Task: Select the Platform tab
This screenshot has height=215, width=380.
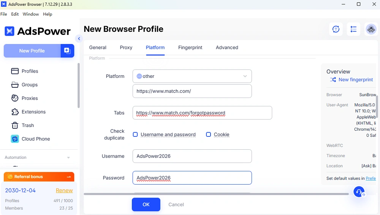Action: (155, 47)
